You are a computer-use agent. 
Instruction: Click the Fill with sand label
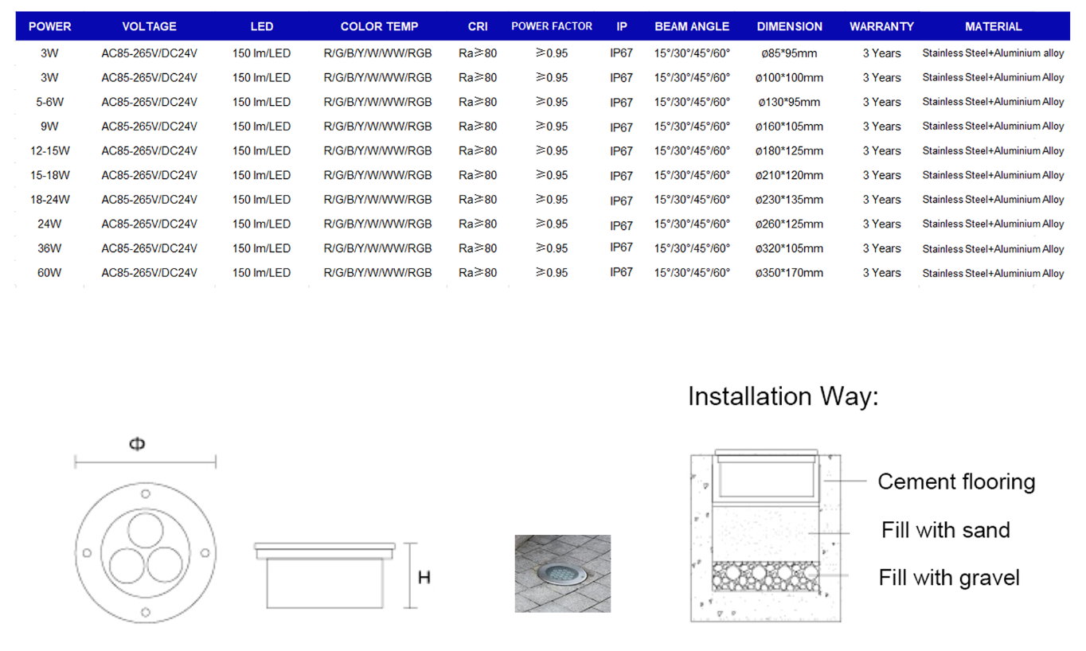click(x=945, y=530)
